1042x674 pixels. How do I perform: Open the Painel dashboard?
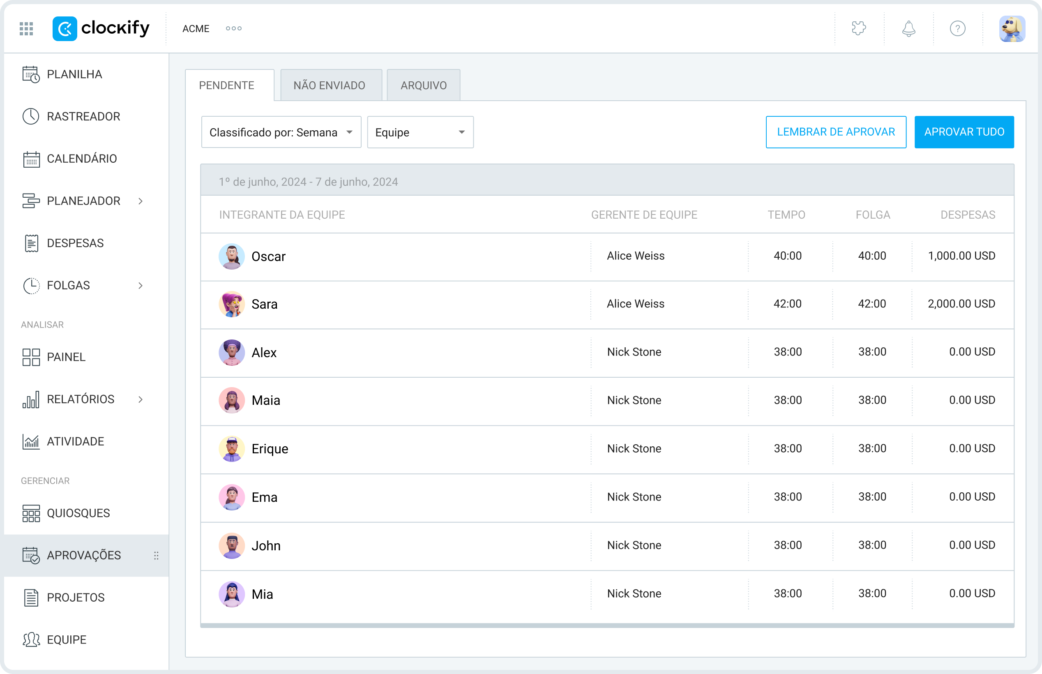tap(66, 357)
